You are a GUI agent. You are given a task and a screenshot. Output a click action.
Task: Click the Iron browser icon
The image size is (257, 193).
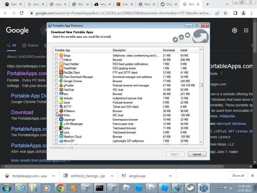pyautogui.click(x=61, y=94)
